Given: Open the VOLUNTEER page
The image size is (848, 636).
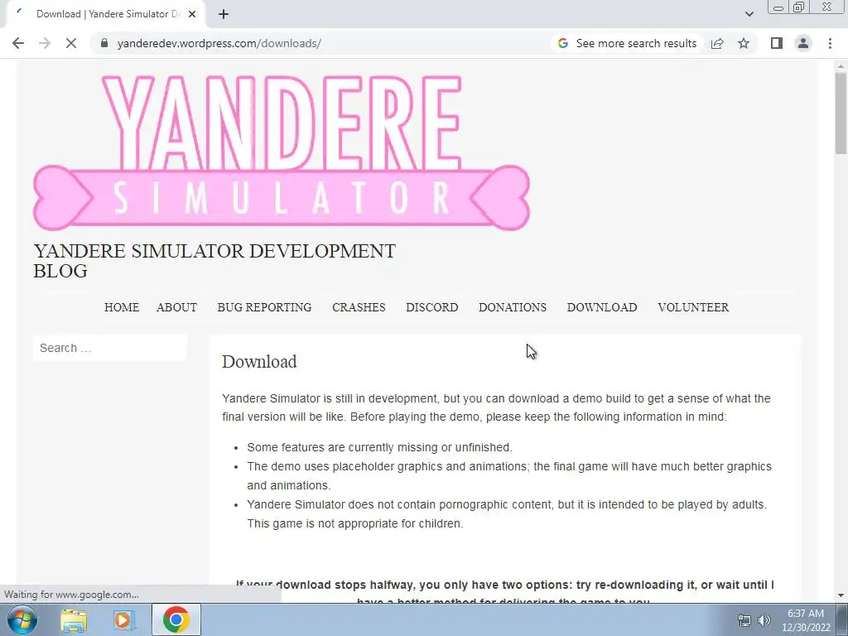Looking at the screenshot, I should (693, 307).
